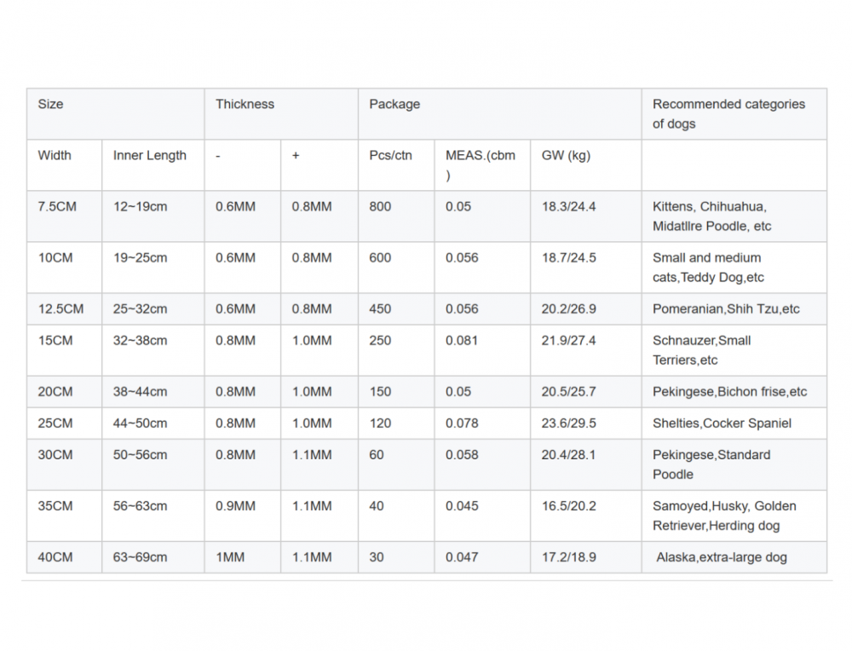Select the 'Schnauzer,Small Terriers,etc' cell

[x=734, y=350]
